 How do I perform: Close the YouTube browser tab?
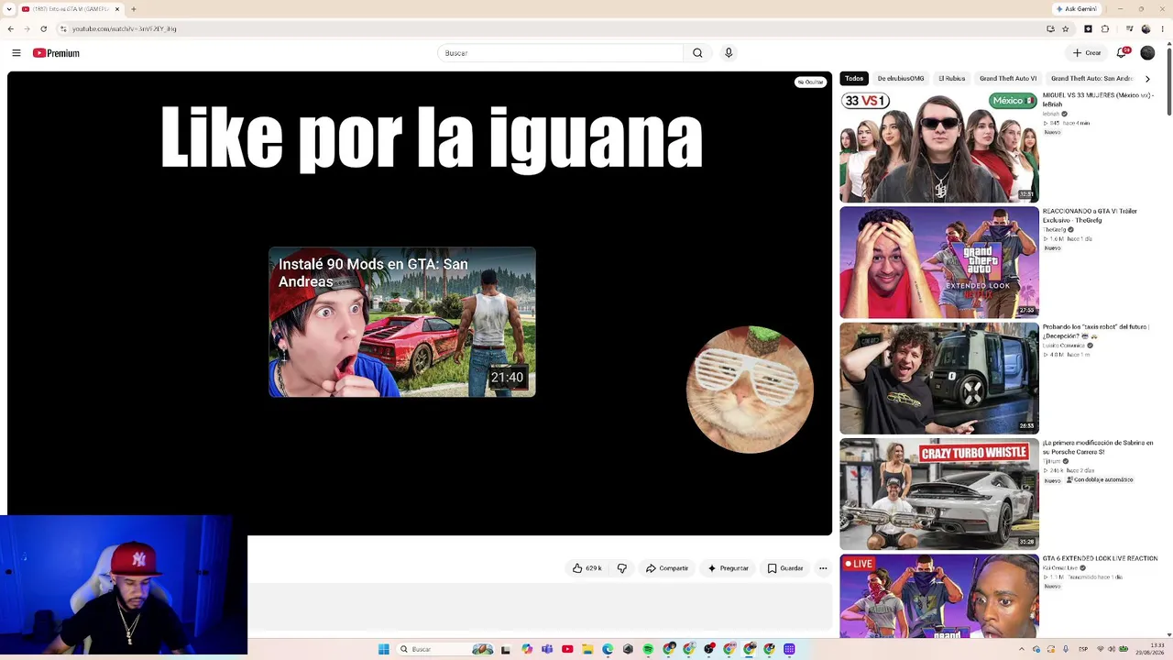117,9
